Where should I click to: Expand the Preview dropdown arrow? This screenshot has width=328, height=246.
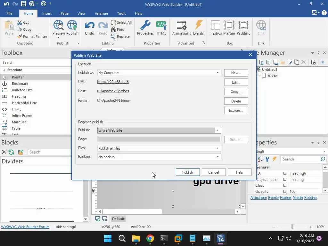click(x=59, y=37)
